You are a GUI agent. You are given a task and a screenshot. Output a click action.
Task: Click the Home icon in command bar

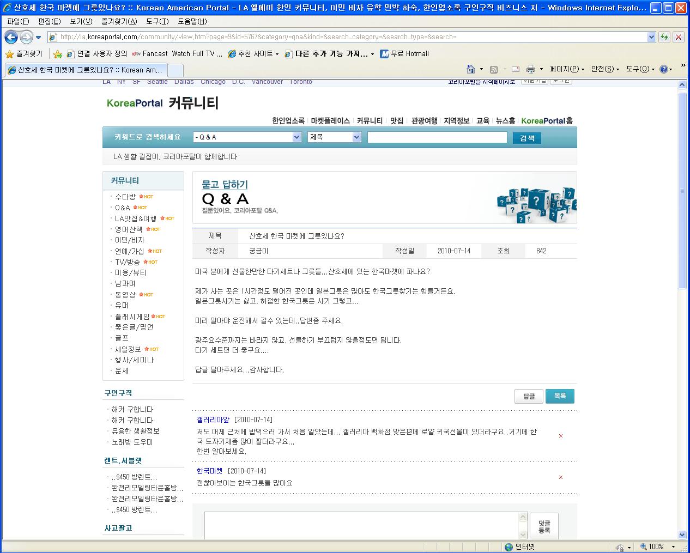tap(471, 69)
